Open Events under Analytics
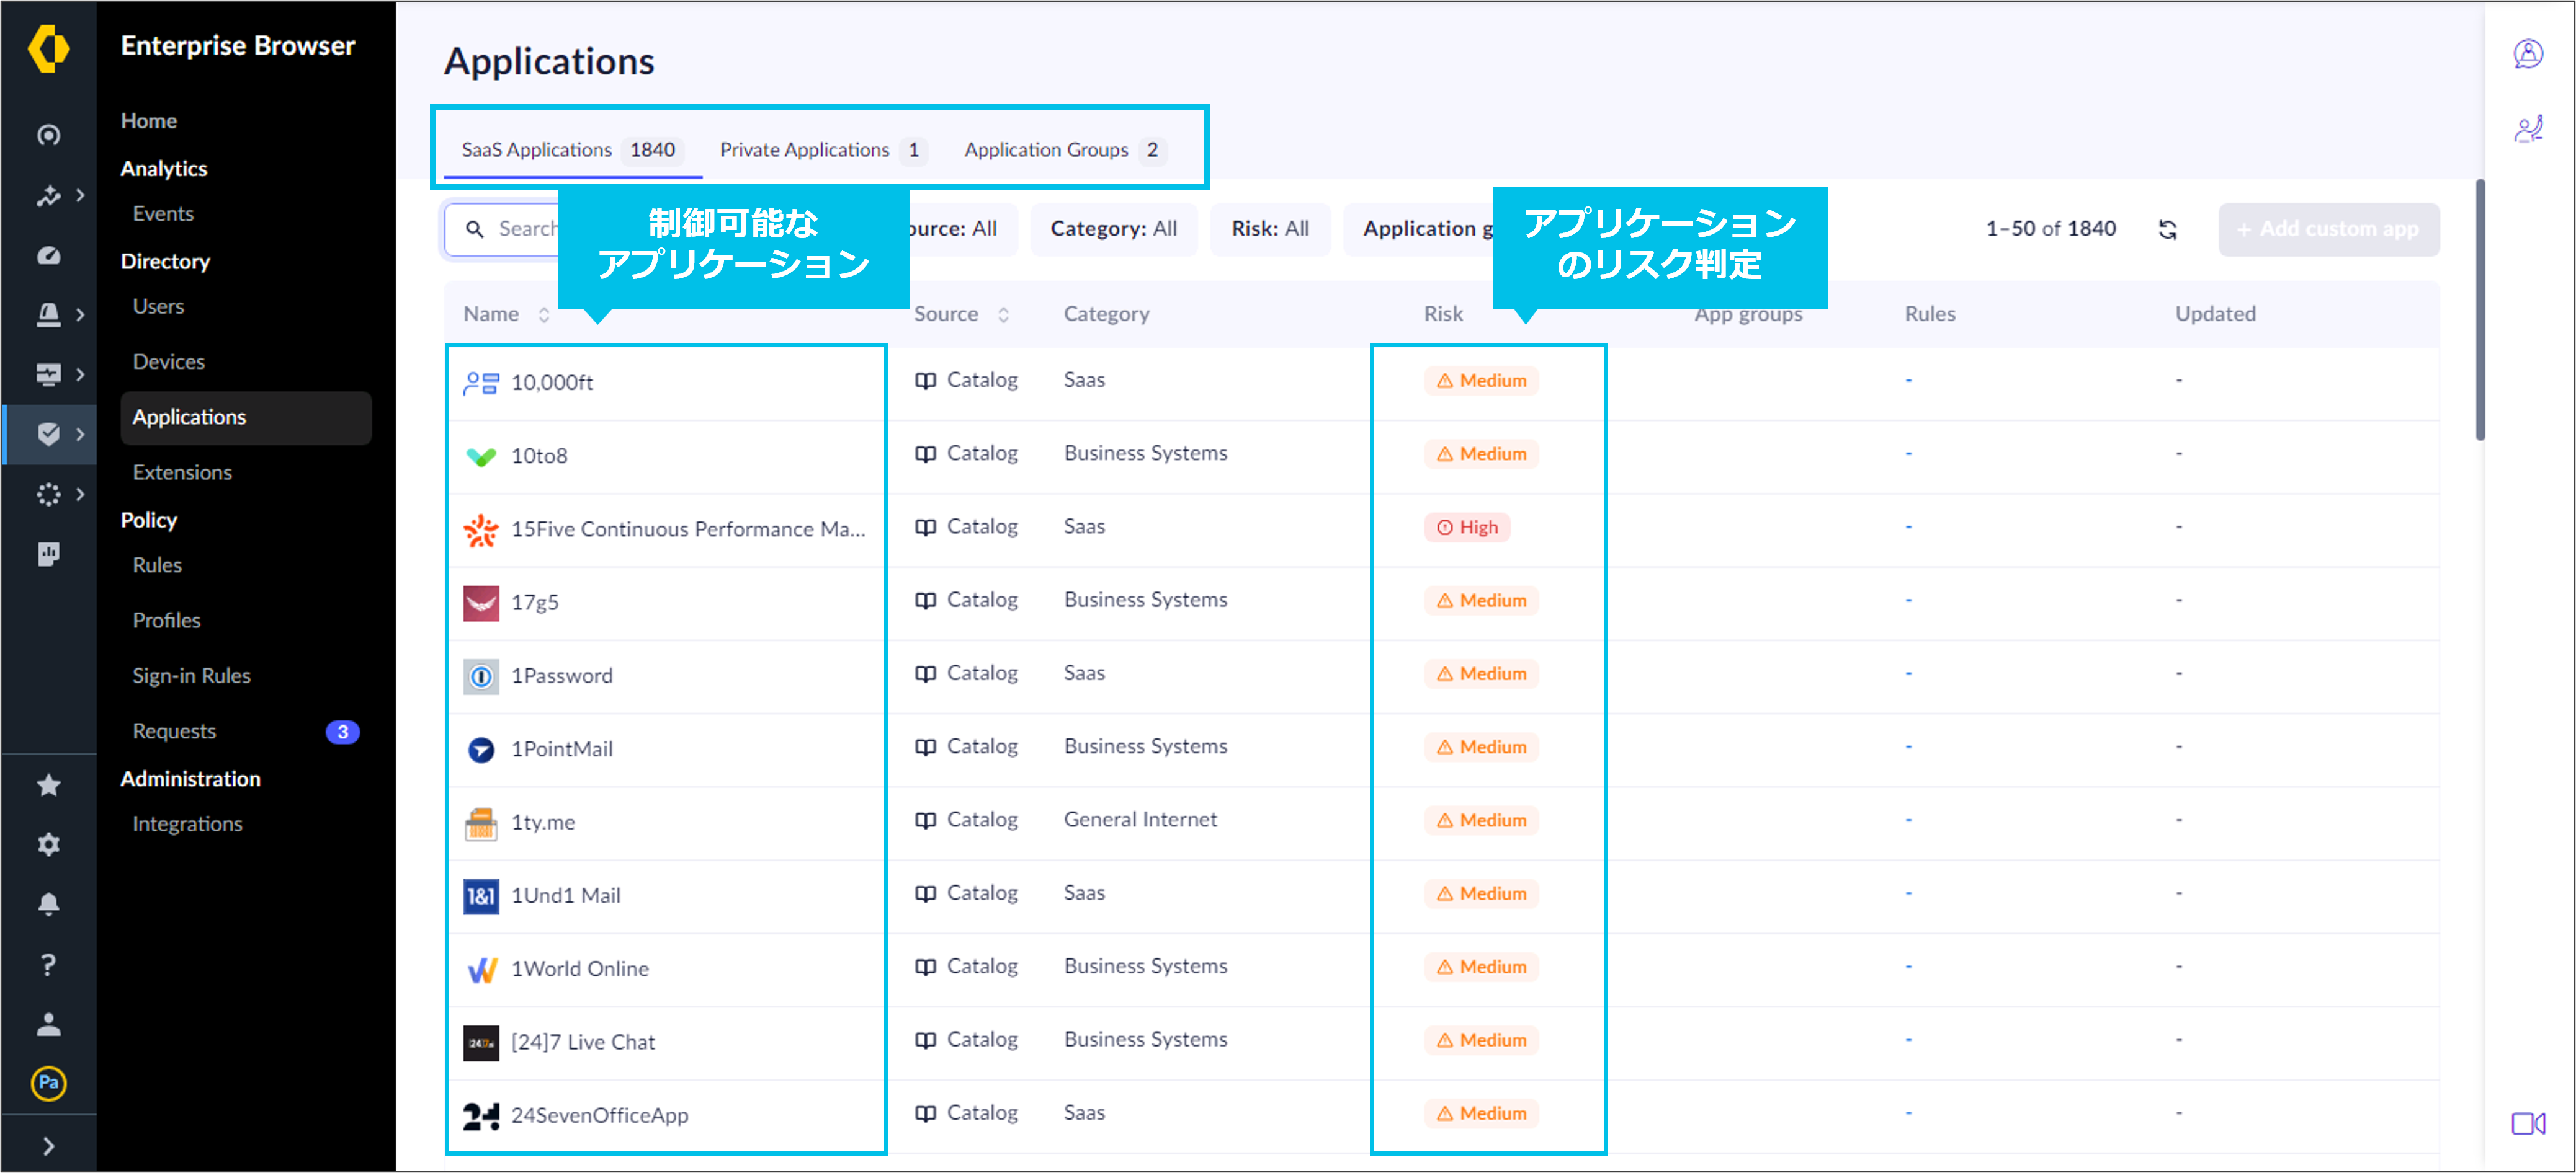 coord(163,214)
